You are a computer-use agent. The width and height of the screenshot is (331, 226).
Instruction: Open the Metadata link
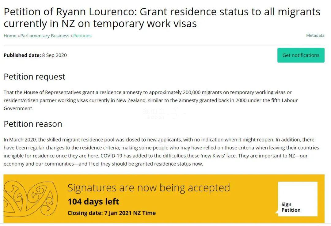(x=315, y=35)
